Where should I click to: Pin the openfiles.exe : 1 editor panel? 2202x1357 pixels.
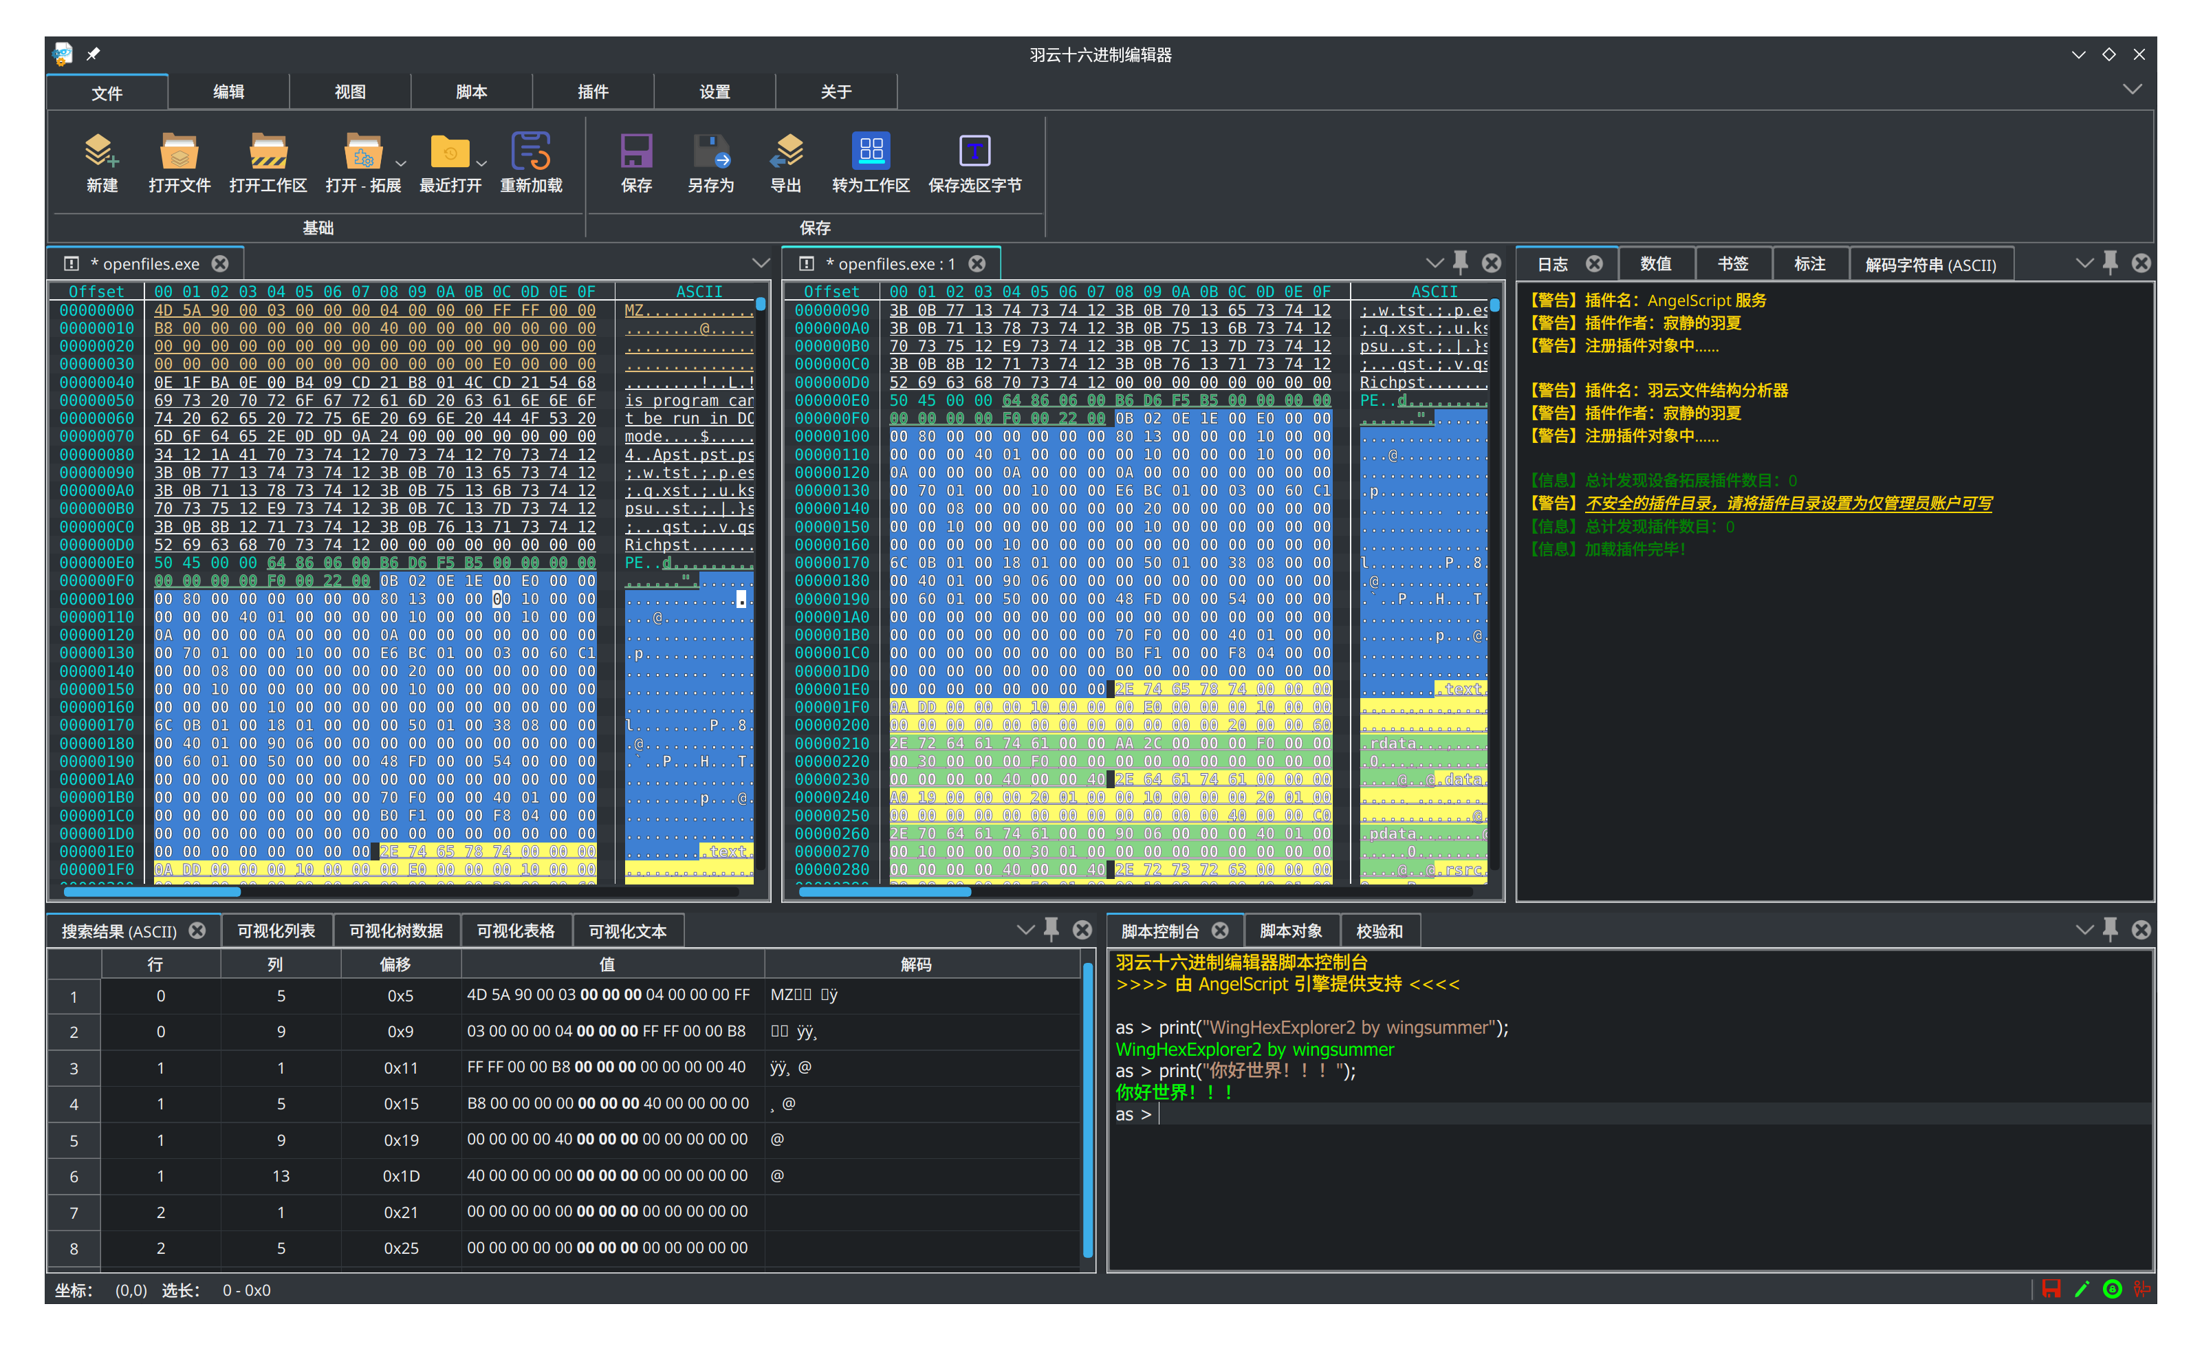click(x=1461, y=263)
